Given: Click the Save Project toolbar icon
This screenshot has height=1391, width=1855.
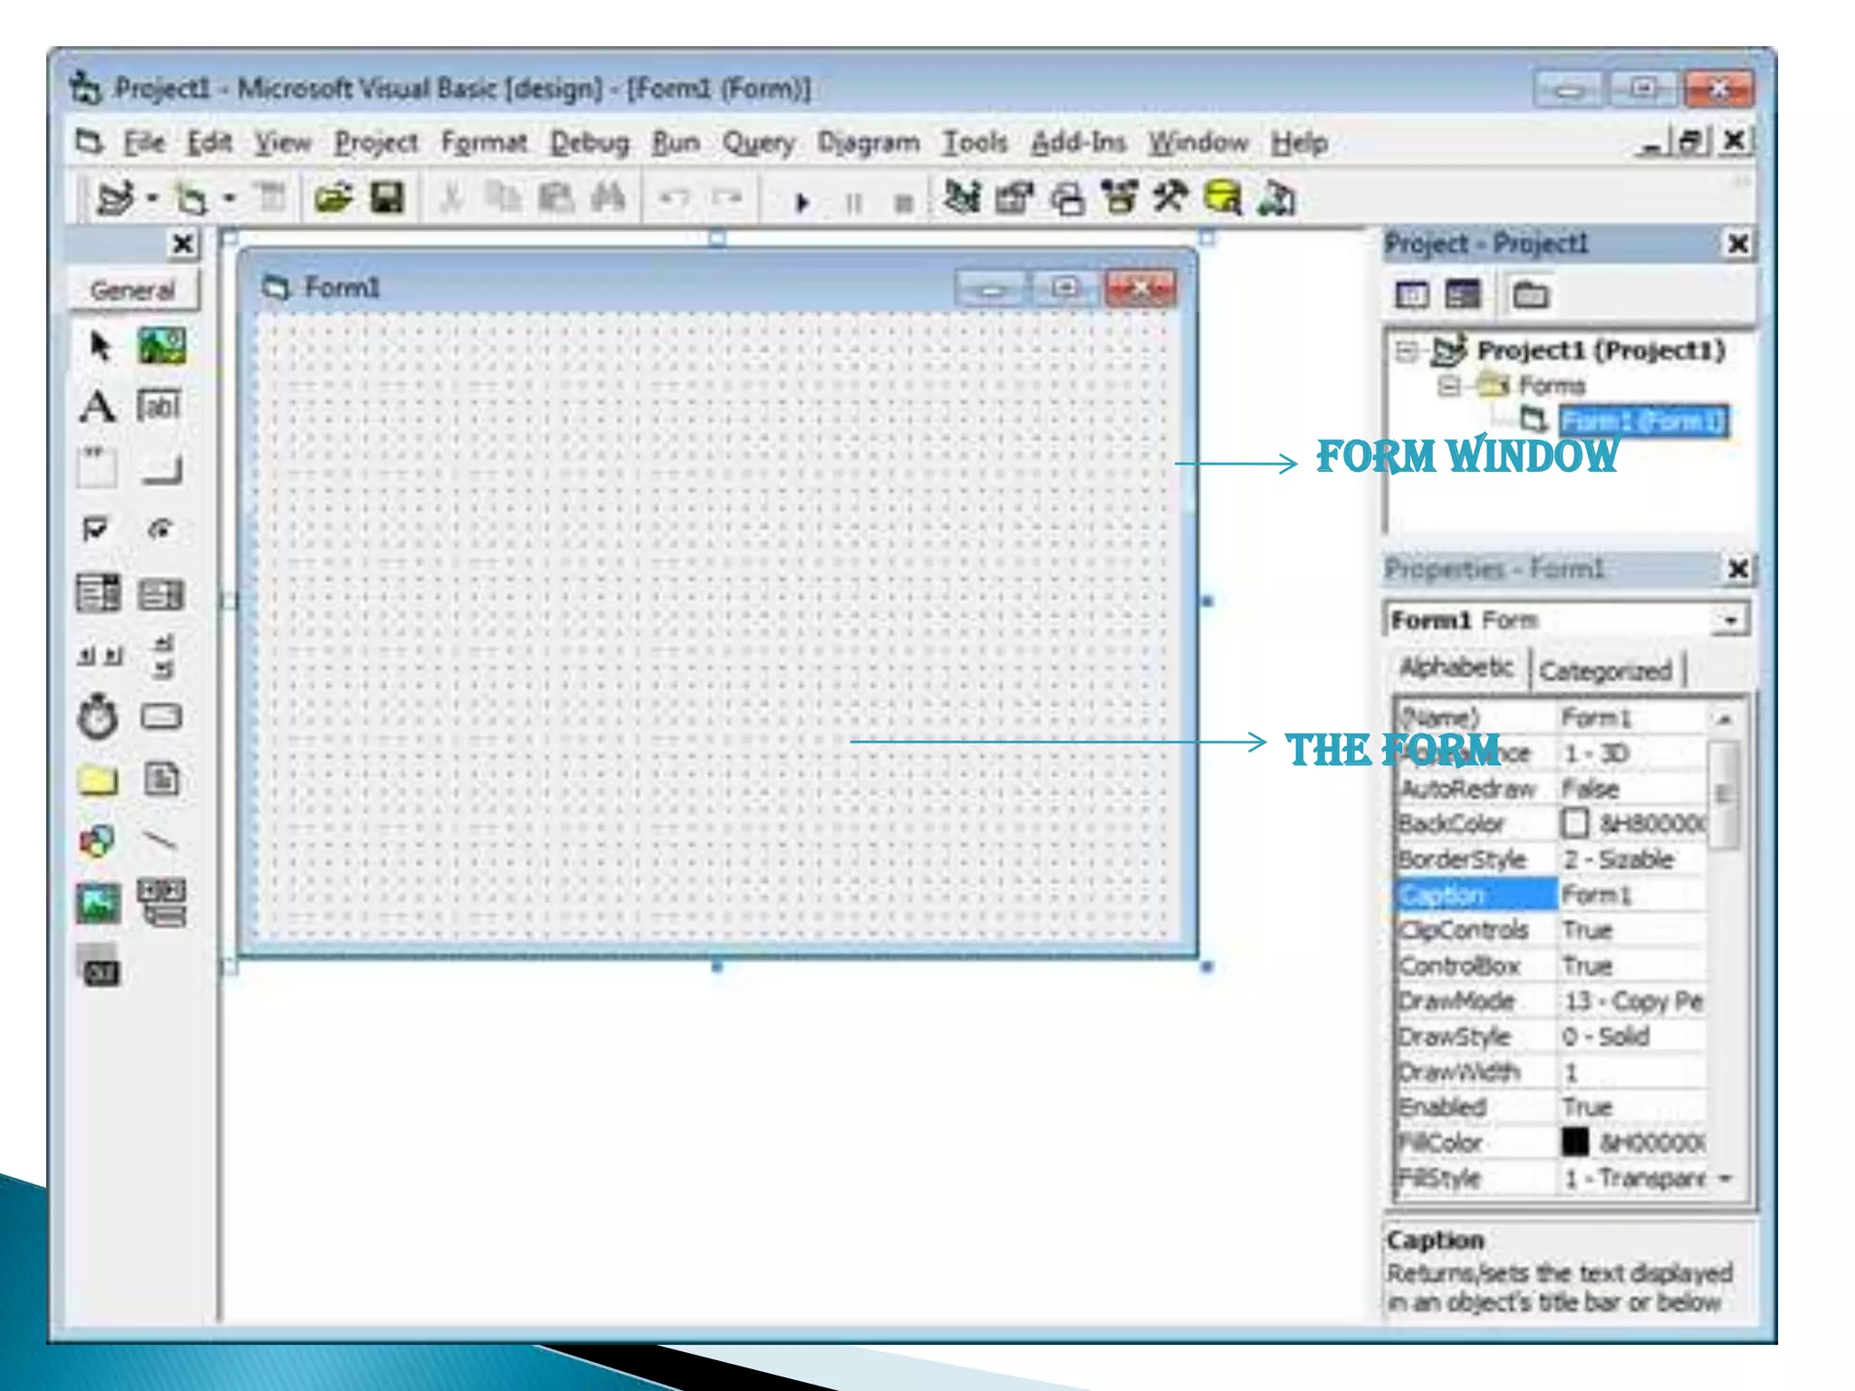Looking at the screenshot, I should point(388,198).
